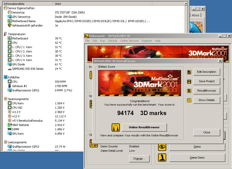Click the SAMSUNG SSD 830 drive icon
This screenshot has height=169, width=232.
tap(10, 69)
